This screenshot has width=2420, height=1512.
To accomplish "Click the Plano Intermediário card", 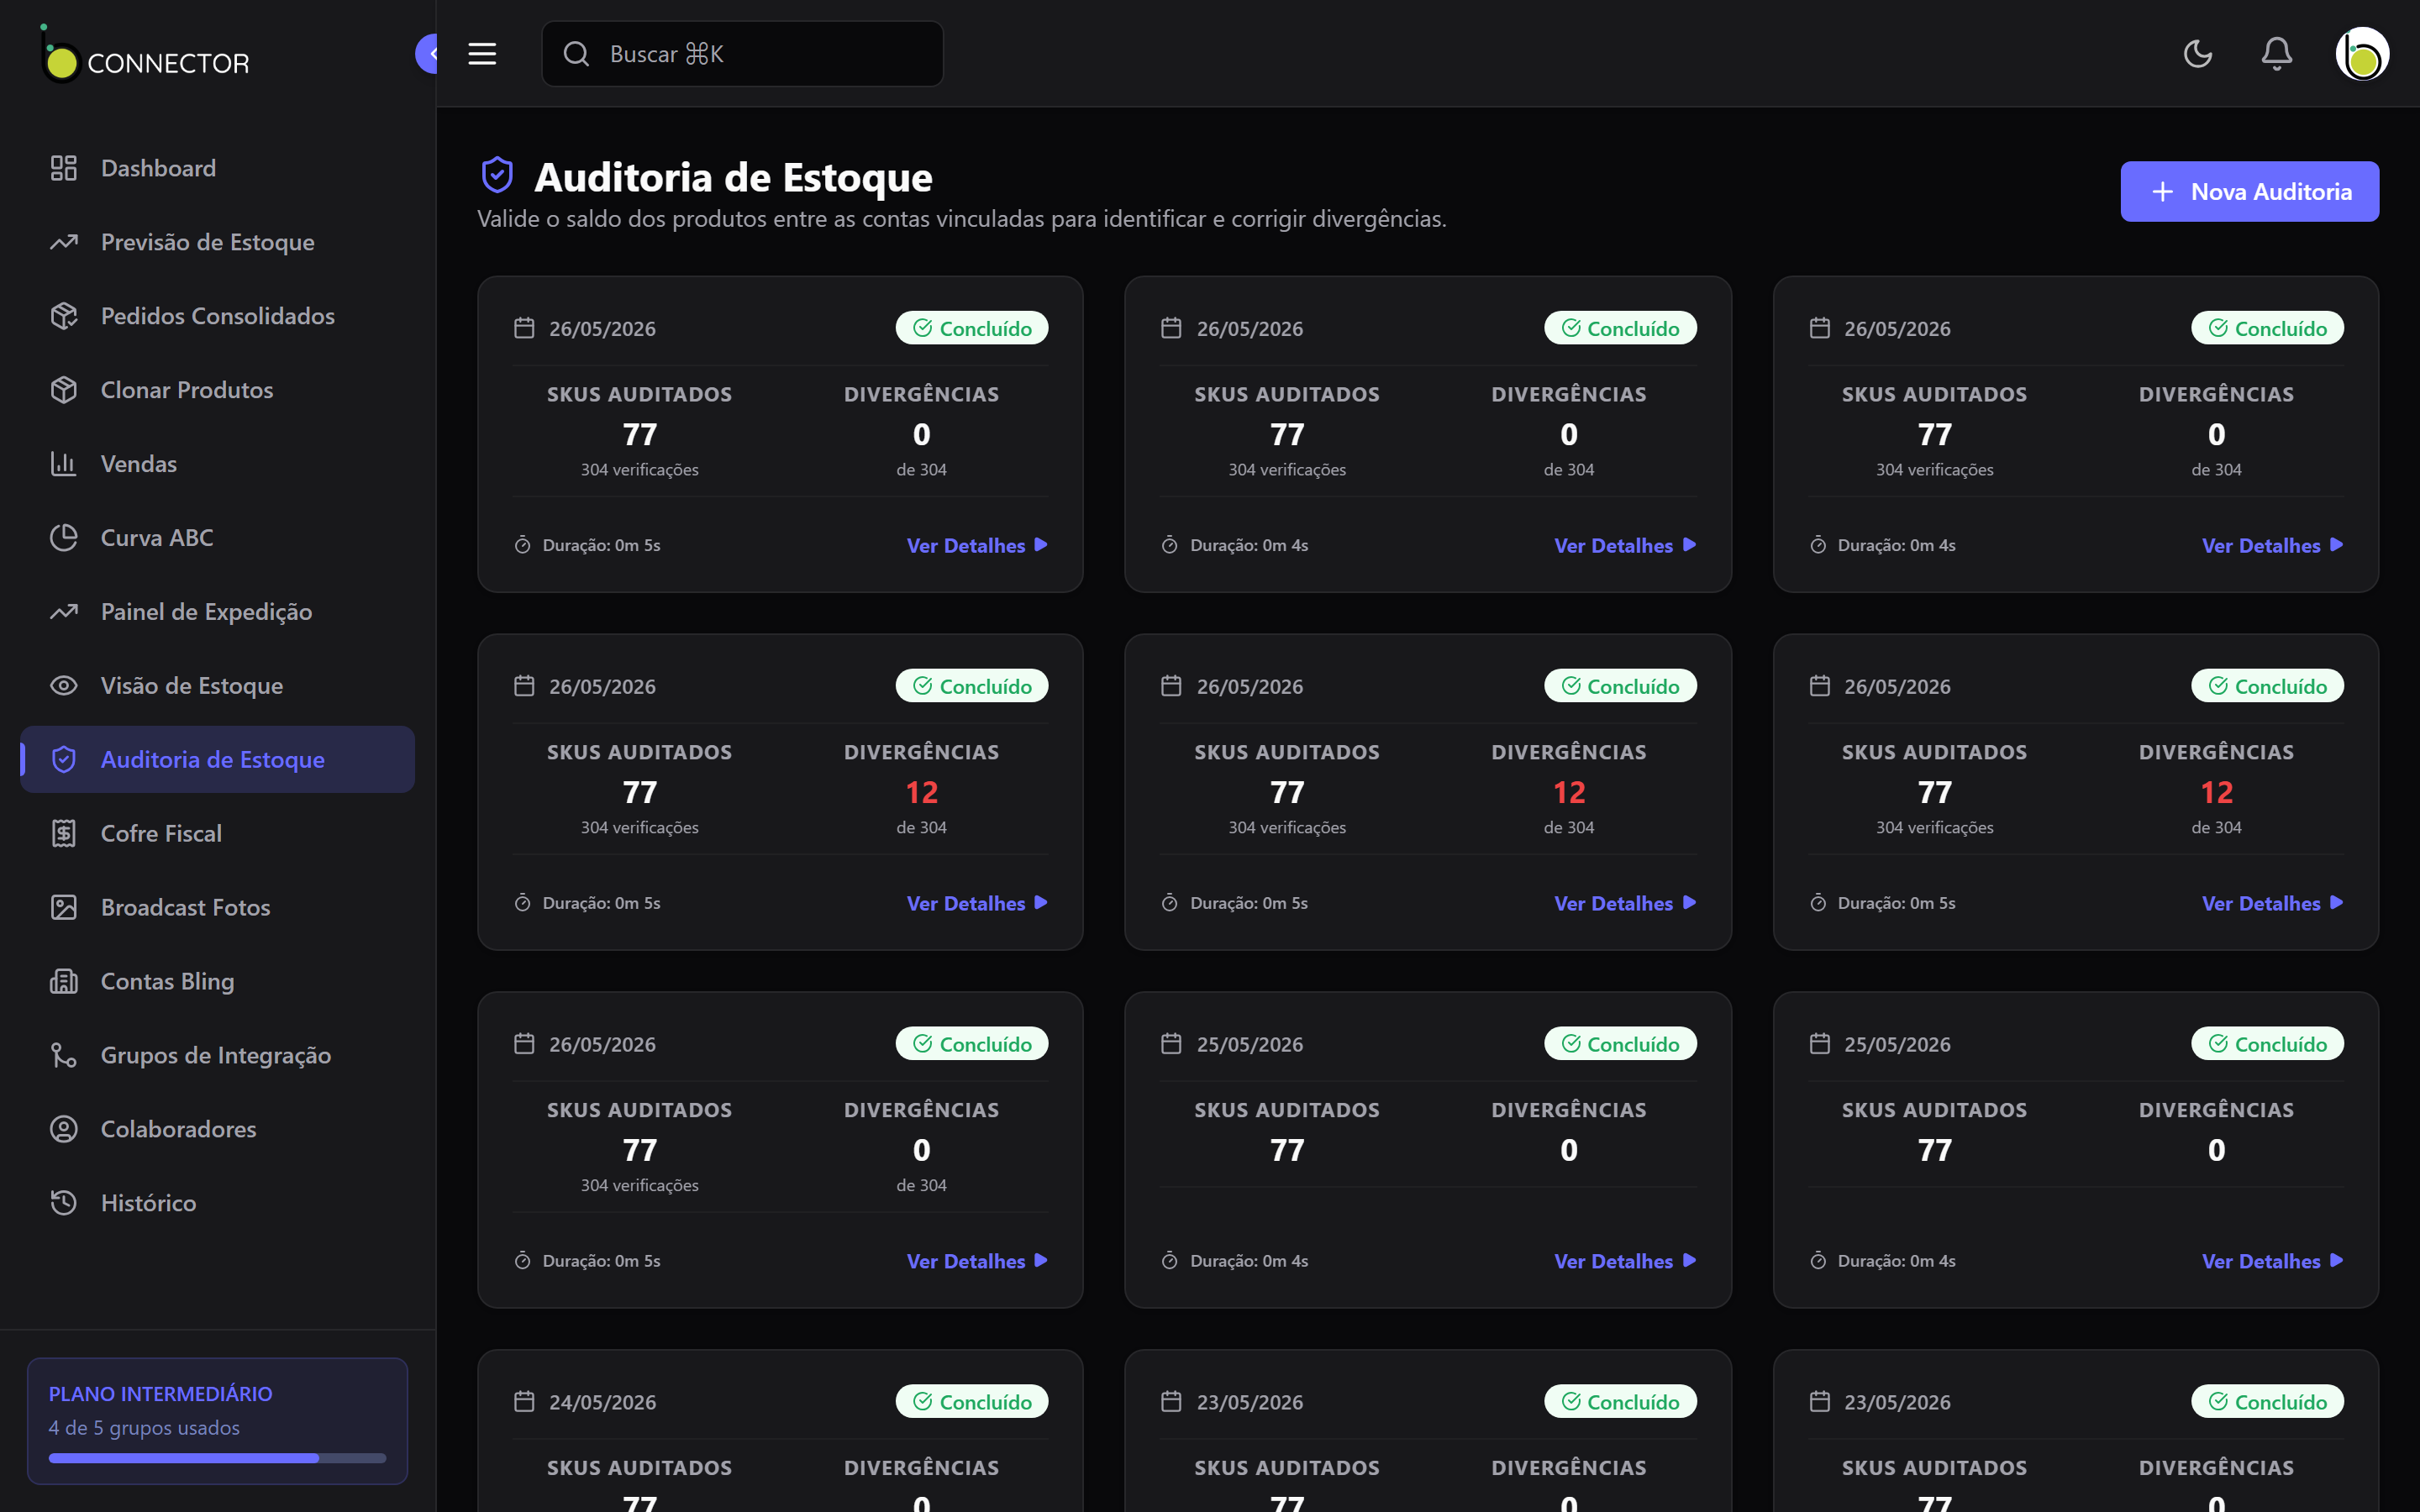I will pos(217,1421).
